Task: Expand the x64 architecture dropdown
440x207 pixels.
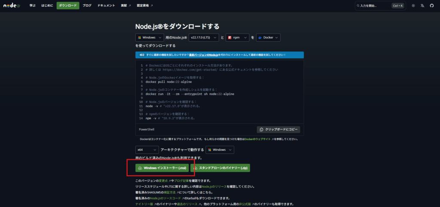Action: (x=147, y=150)
